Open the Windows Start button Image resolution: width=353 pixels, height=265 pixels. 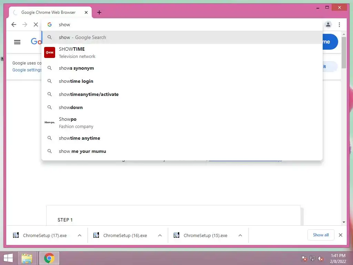click(8, 258)
